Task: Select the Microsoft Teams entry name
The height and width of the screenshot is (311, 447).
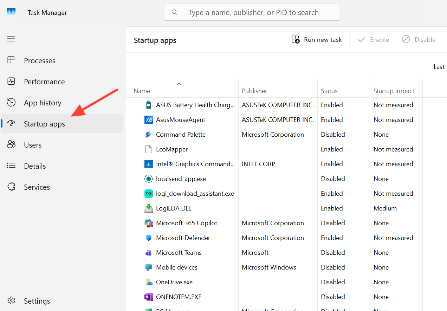Action: [x=179, y=253]
